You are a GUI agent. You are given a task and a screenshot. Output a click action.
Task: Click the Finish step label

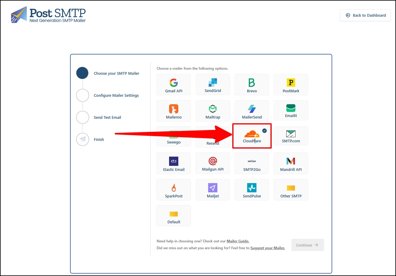pos(99,139)
